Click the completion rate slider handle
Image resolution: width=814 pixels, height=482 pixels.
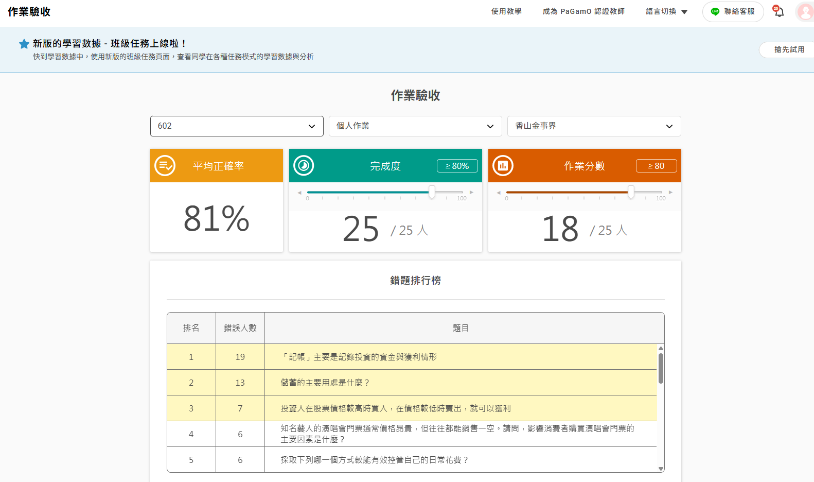(x=432, y=192)
